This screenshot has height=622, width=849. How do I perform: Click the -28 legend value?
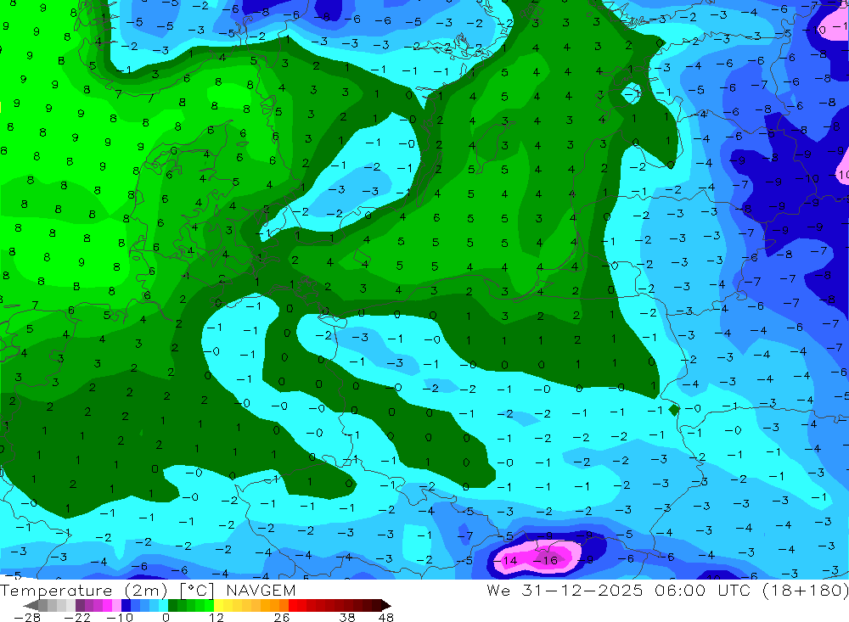[x=27, y=617]
